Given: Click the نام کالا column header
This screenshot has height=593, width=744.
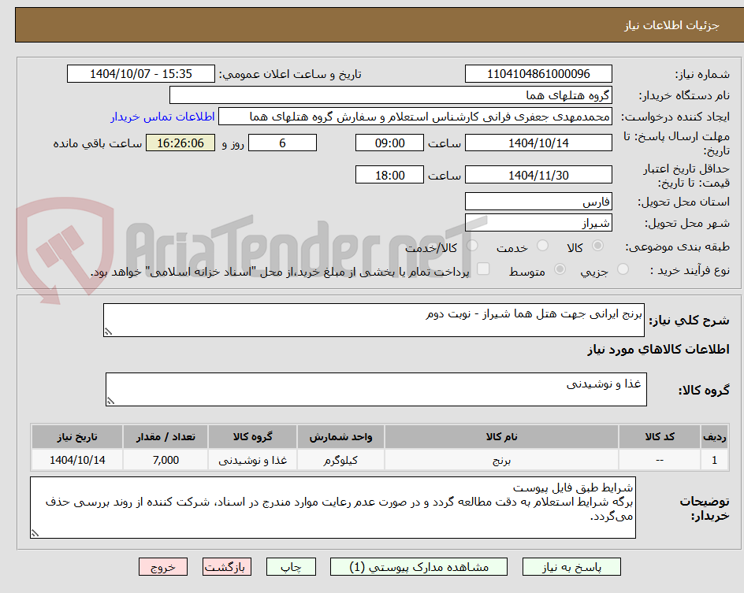Looking at the screenshot, I should tap(501, 436).
